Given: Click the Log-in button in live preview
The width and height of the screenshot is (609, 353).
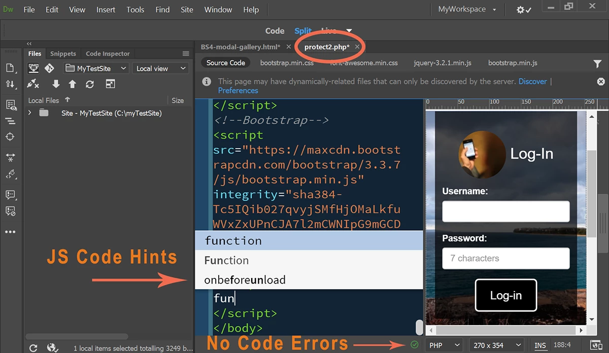Looking at the screenshot, I should [x=506, y=295].
